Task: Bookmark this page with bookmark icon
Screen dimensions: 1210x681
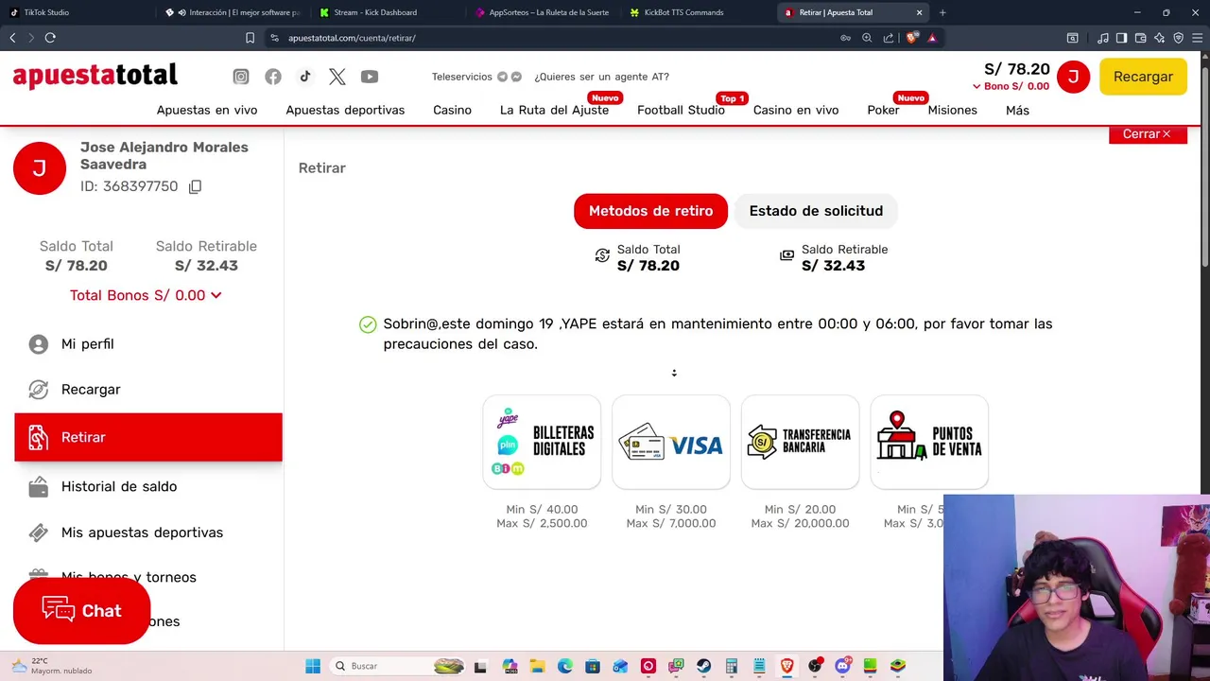Action: tap(250, 38)
